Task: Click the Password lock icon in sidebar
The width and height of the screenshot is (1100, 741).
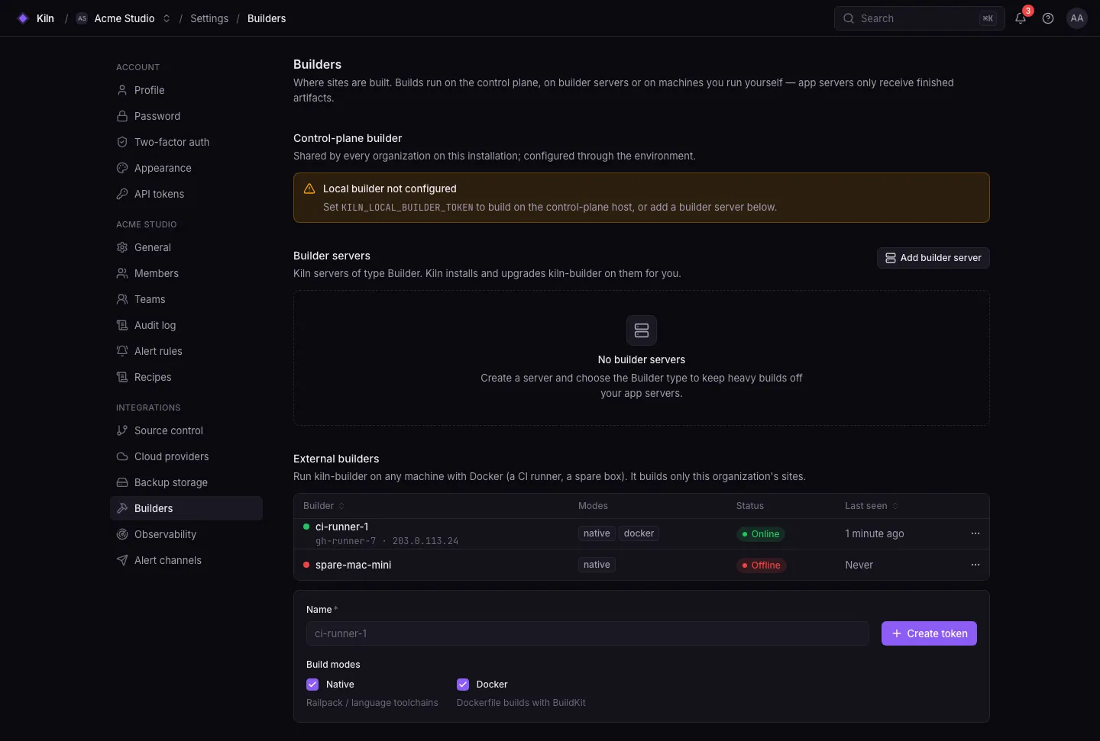Action: click(x=122, y=116)
